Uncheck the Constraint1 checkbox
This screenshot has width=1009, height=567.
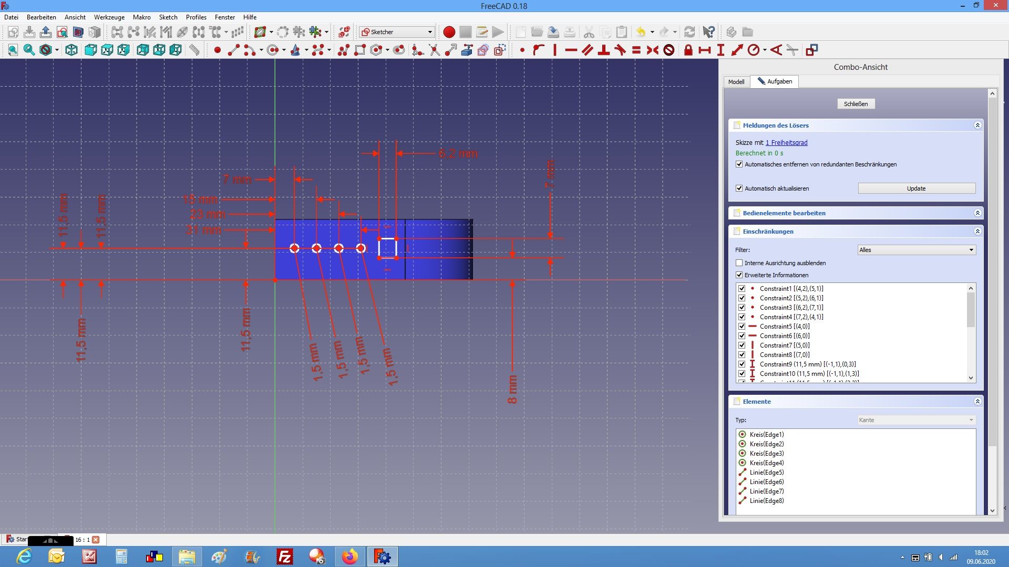pos(742,289)
